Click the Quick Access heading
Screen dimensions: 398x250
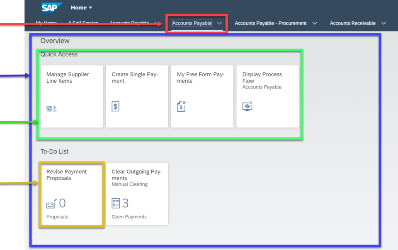59,54
